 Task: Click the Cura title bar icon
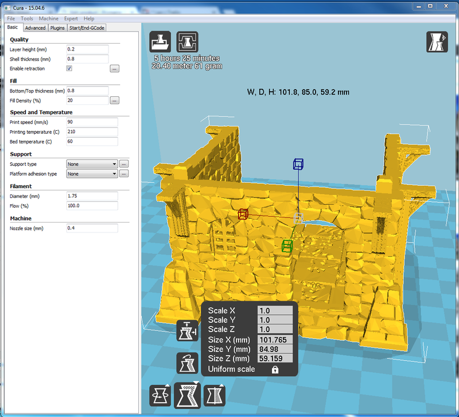(x=7, y=7)
